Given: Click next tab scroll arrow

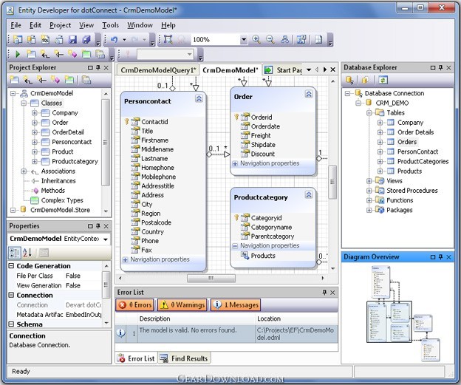Looking at the screenshot, I should [x=325, y=70].
